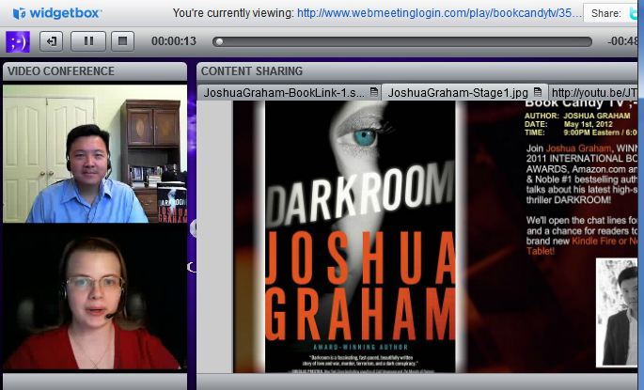The height and width of the screenshot is (390, 644).
Task: Click the playback position knob
Action: click(219, 42)
